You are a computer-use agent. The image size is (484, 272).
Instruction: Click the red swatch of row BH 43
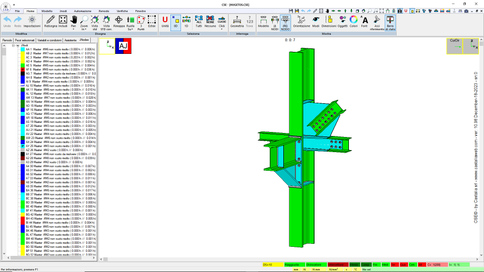point(23,219)
